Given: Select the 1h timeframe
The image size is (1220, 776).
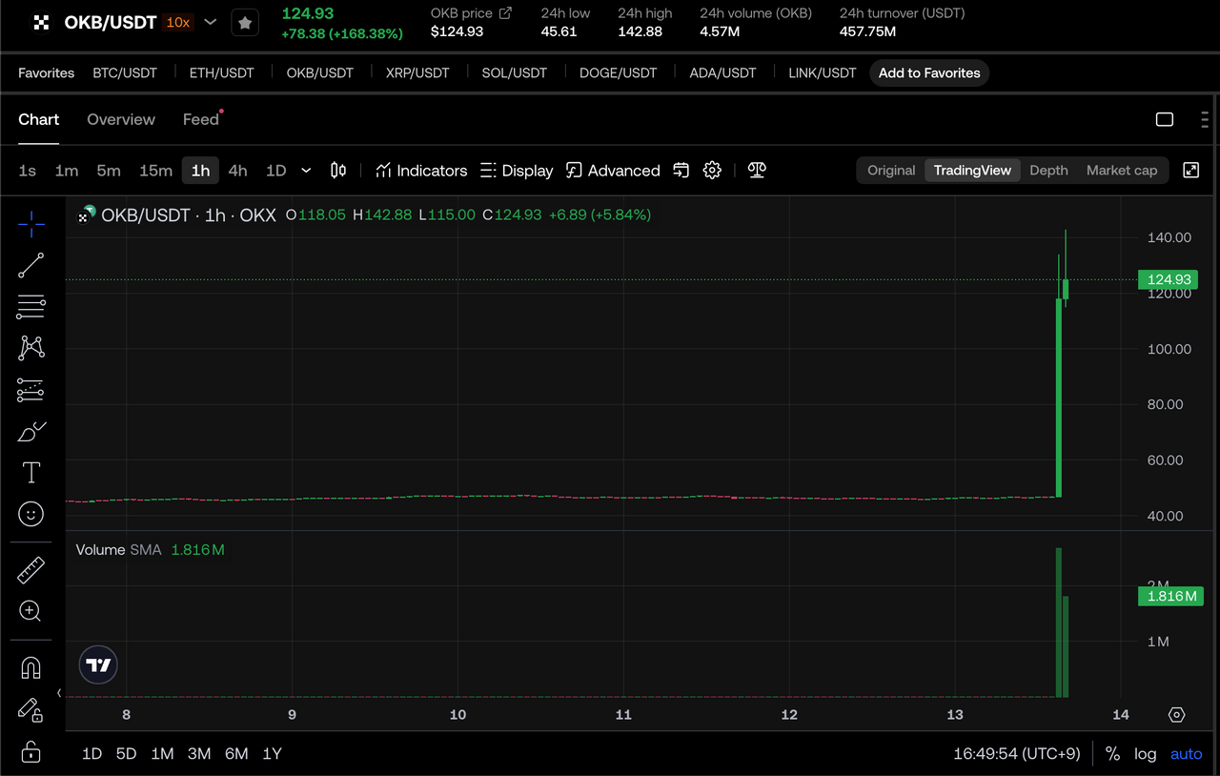Looking at the screenshot, I should click(x=200, y=171).
